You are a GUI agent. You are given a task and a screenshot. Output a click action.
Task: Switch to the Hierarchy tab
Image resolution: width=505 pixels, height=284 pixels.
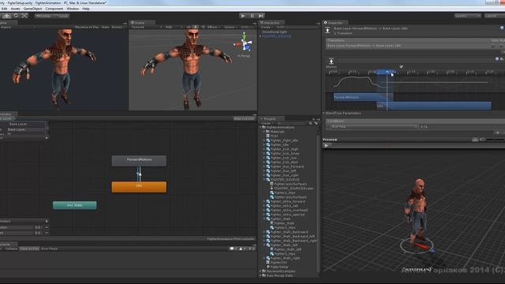271,23
